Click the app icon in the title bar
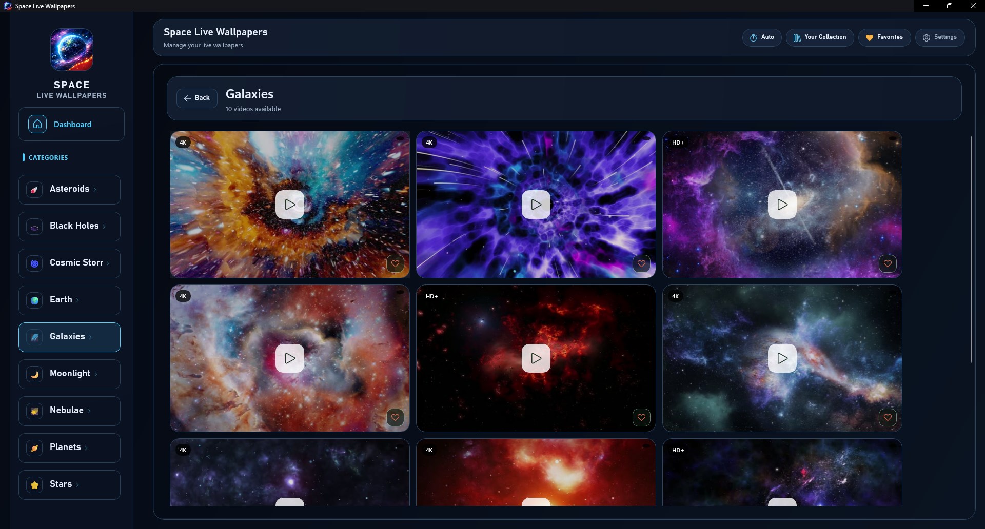This screenshot has height=529, width=985. click(x=8, y=6)
